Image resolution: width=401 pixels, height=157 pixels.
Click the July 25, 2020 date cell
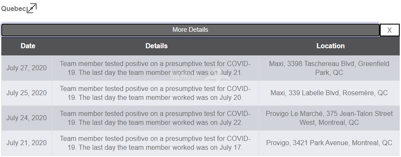coord(27,93)
